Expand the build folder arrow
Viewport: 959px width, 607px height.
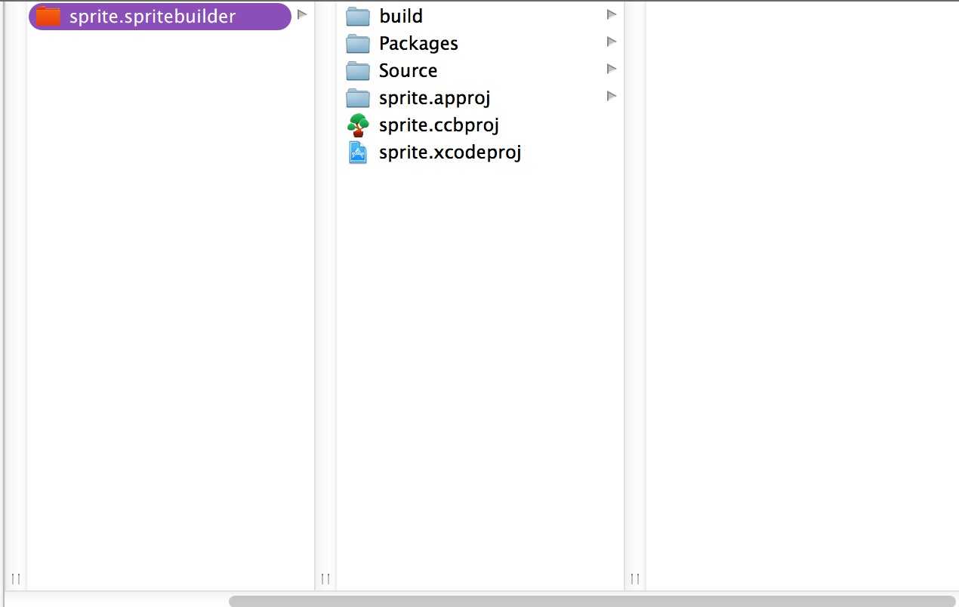point(612,14)
